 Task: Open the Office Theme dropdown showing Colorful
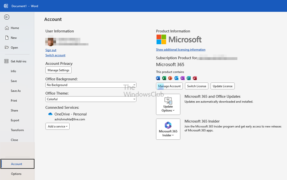click(x=91, y=99)
